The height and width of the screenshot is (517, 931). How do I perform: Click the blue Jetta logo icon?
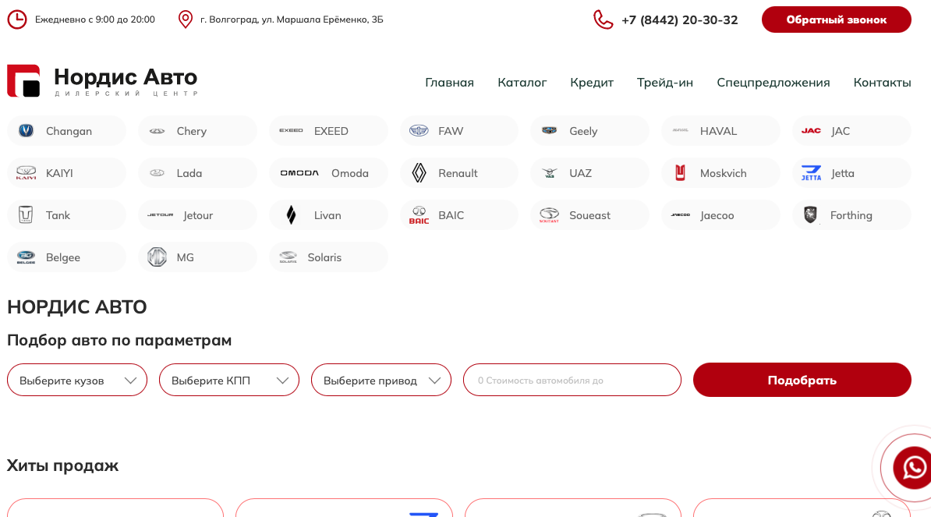point(811,173)
